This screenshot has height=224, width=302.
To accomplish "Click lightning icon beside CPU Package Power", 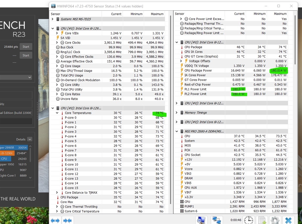I will point(182,71).
